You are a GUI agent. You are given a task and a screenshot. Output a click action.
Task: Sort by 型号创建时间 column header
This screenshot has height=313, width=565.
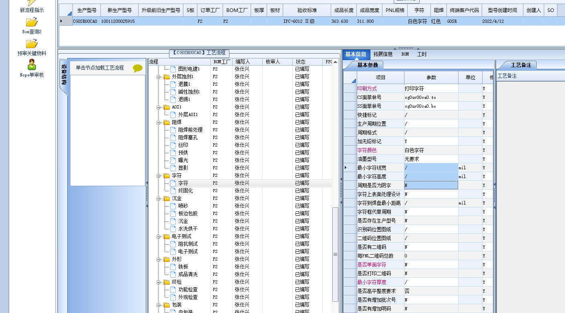(x=502, y=10)
